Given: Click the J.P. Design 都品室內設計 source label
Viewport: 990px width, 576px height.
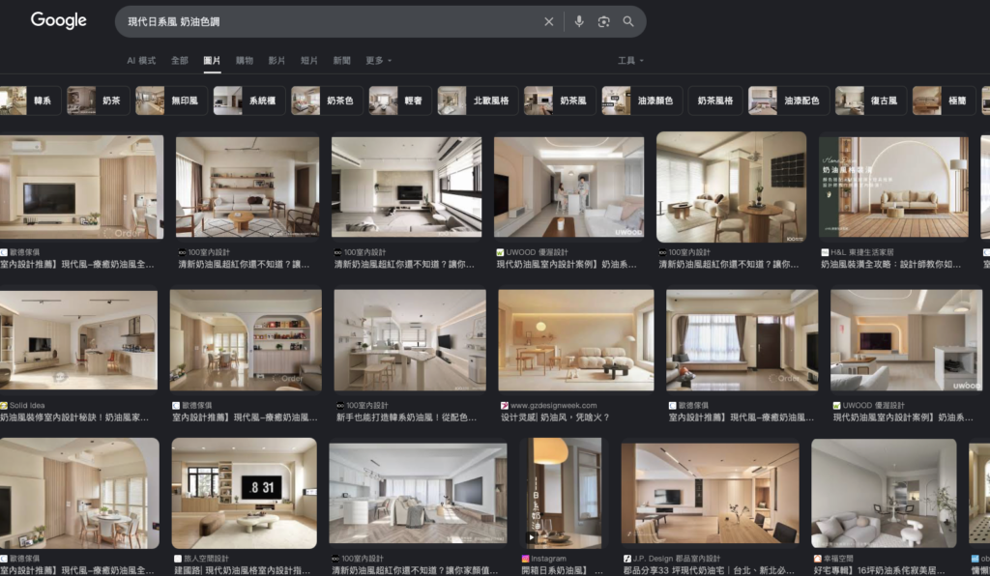Looking at the screenshot, I should tap(676, 559).
